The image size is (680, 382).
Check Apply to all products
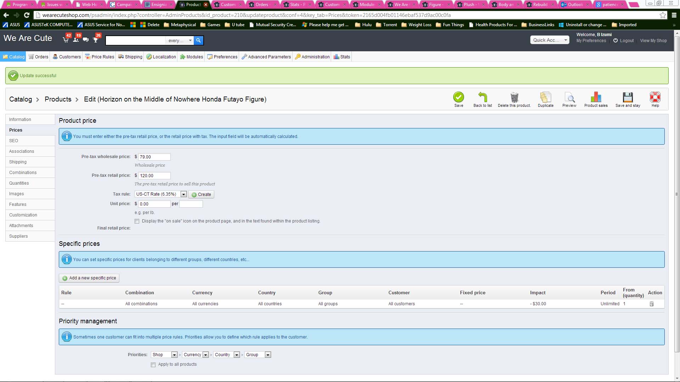click(x=153, y=365)
